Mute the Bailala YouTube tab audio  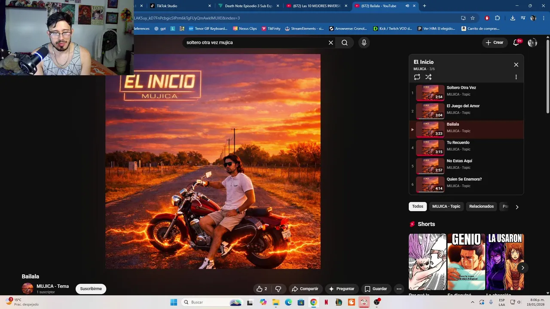pos(407,6)
